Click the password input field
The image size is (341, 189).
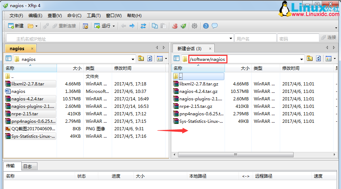point(298,38)
